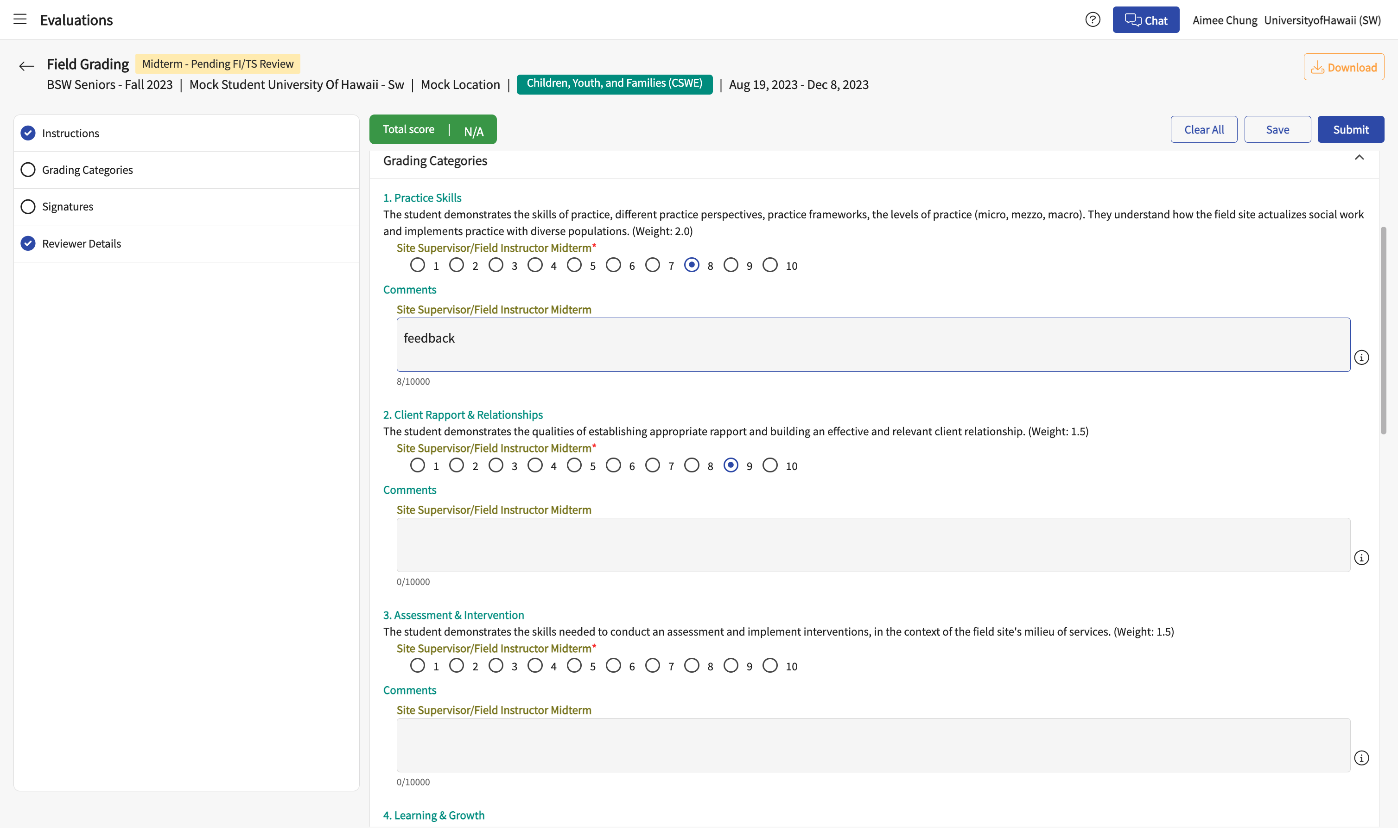Viewport: 1398px width, 828px height.
Task: Click the help question mark icon
Action: (x=1092, y=19)
